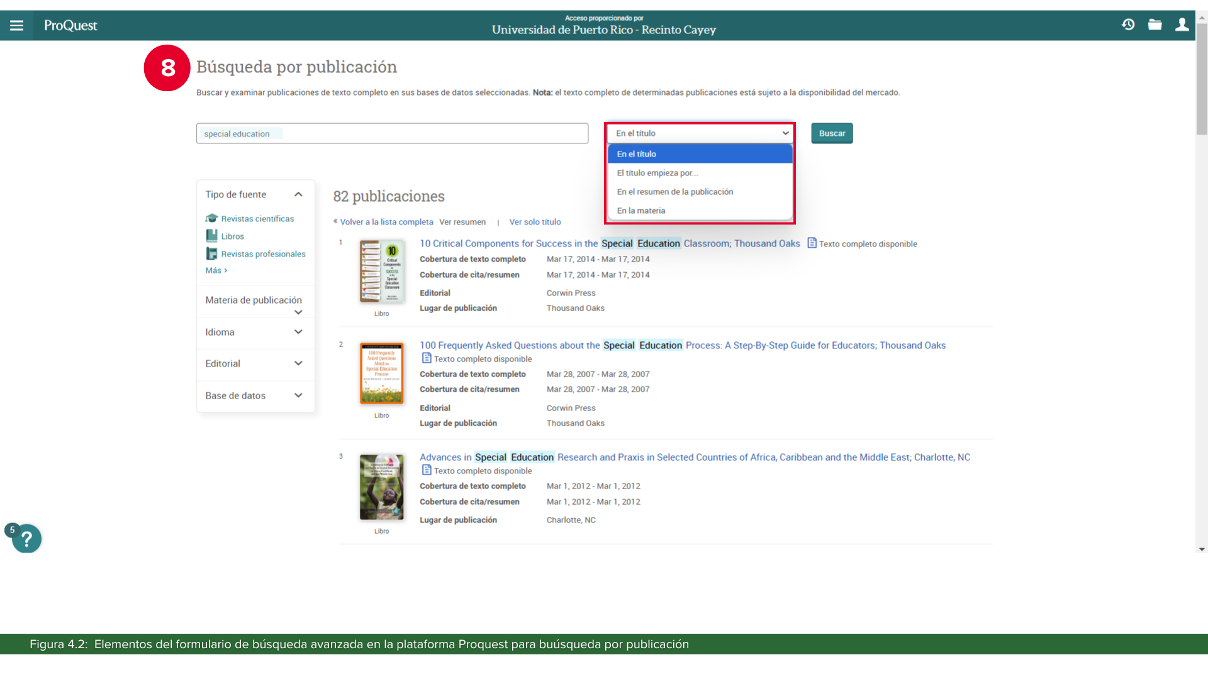Viewport: 1208px width, 679px height.
Task: Open the En el título search dropdown
Action: pos(701,133)
